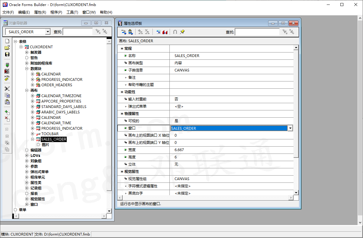363x238 pixels.
Task: Paste properties in the Property Palette toolbar
Action: tap(130, 32)
